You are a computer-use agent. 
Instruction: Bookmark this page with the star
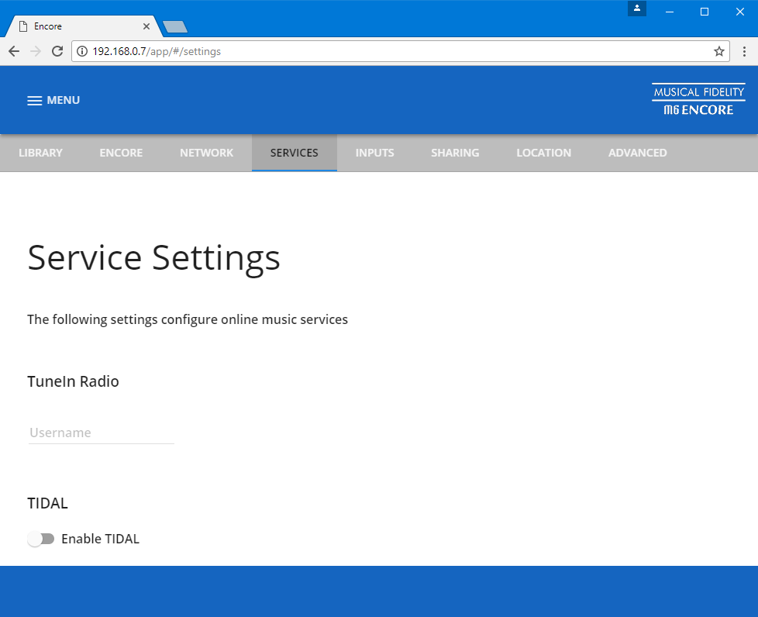718,51
